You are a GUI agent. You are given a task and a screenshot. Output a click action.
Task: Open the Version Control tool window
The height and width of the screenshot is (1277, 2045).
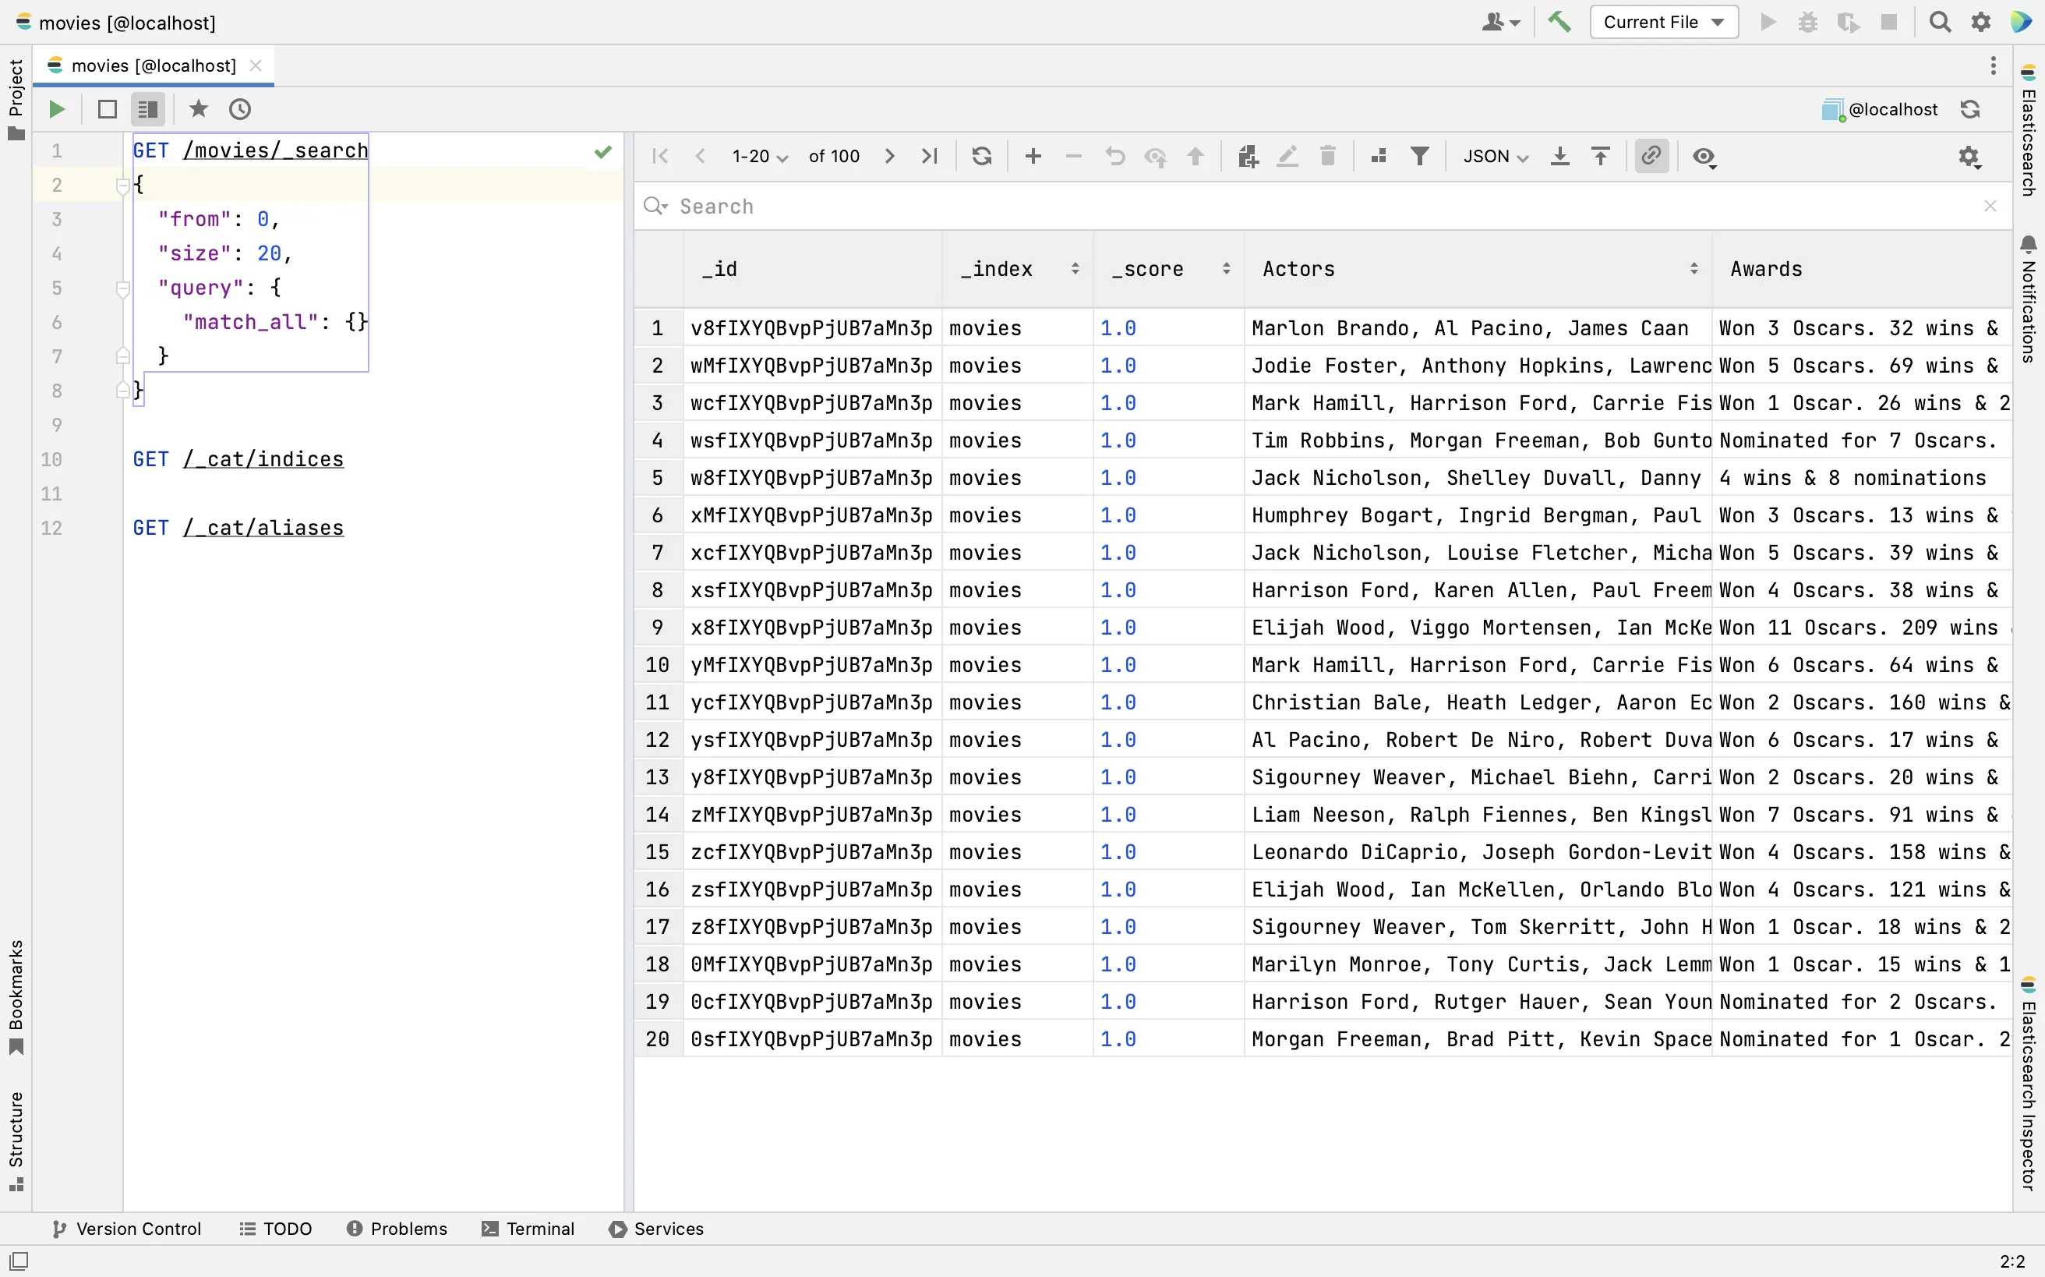click(x=127, y=1229)
